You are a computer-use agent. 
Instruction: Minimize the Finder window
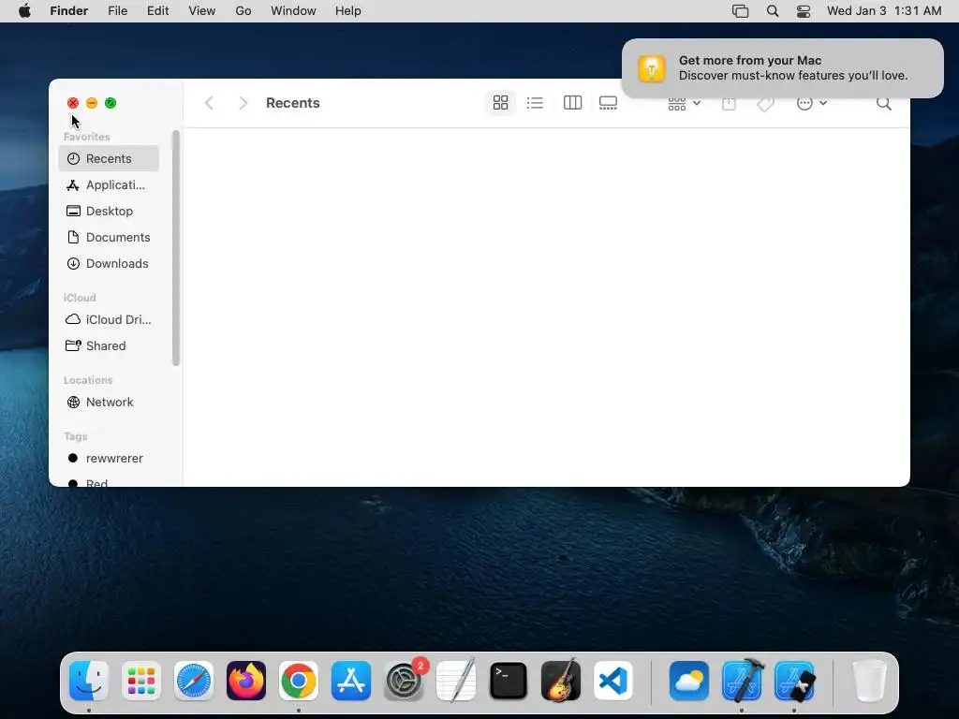point(92,103)
